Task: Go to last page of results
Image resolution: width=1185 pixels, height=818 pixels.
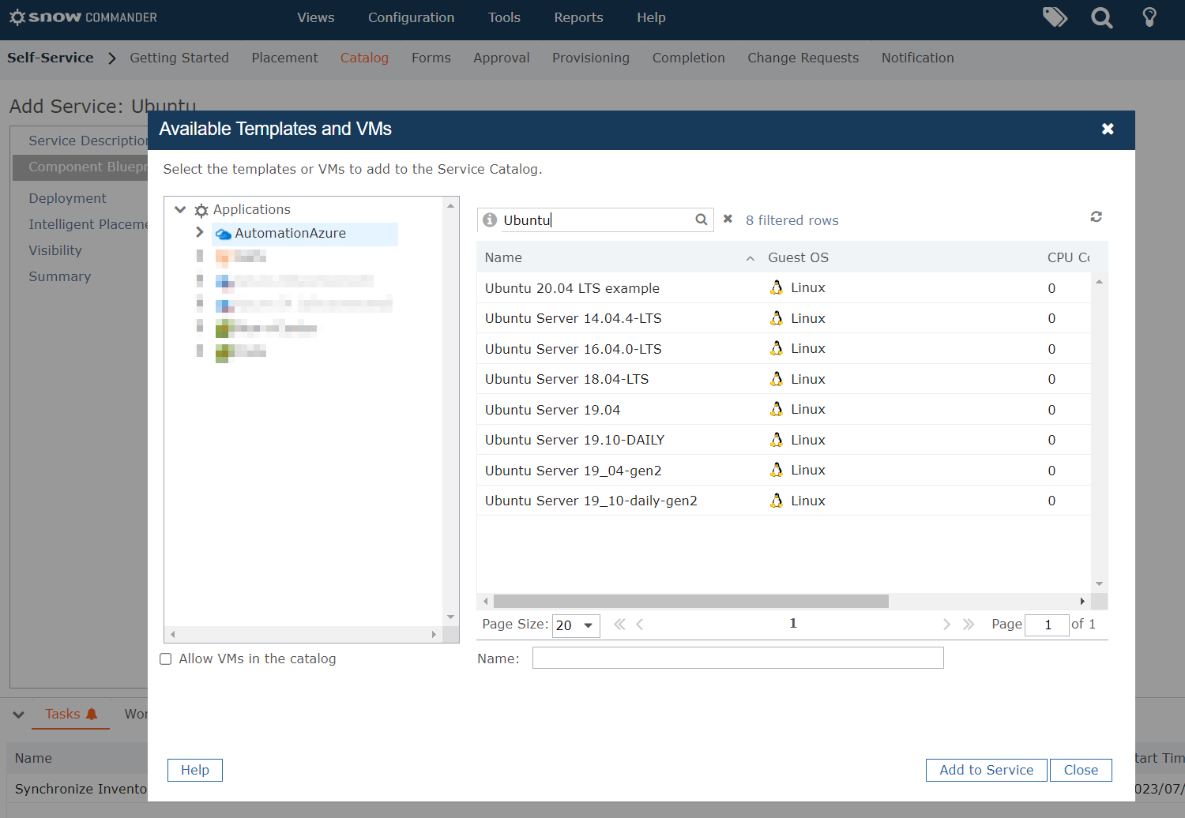Action: click(969, 625)
